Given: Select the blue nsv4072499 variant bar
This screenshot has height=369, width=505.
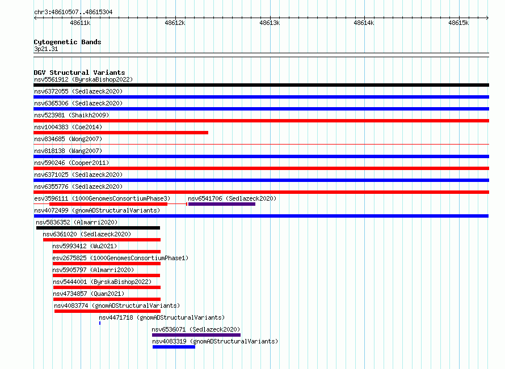Looking at the screenshot, I should coord(261,216).
